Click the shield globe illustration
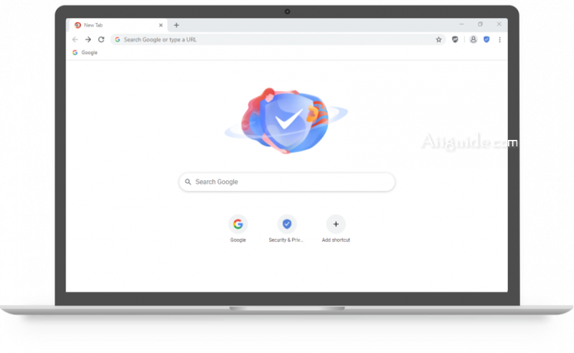 pyautogui.click(x=286, y=121)
